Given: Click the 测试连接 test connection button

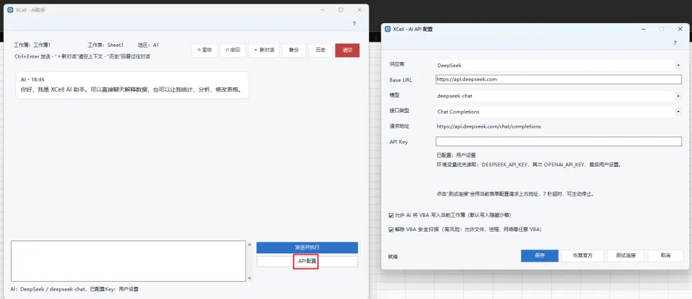Looking at the screenshot, I should [626, 256].
